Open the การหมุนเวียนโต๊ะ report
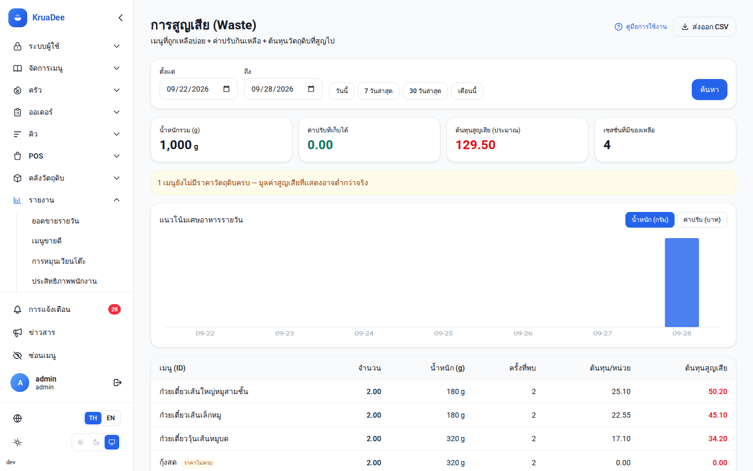753x471 pixels. [59, 261]
